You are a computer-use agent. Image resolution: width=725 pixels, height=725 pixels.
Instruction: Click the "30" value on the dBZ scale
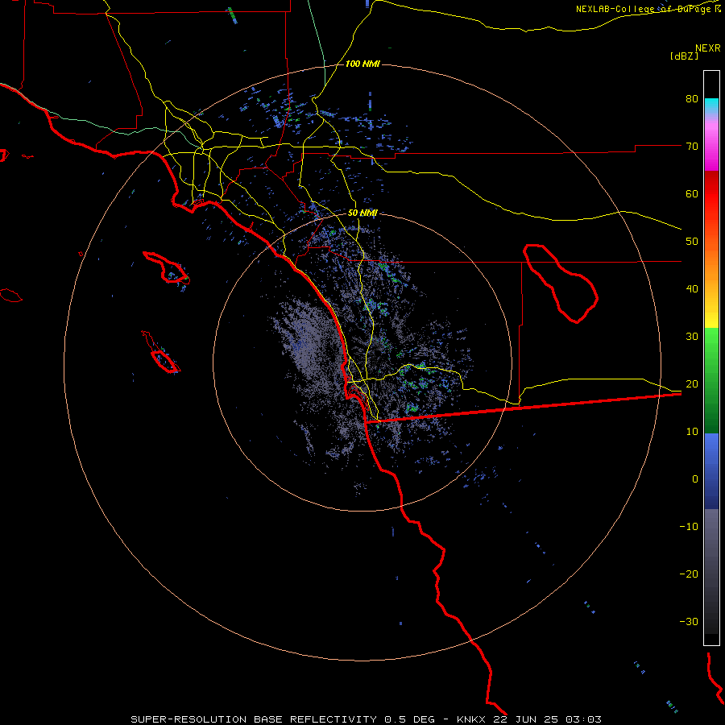point(692,337)
